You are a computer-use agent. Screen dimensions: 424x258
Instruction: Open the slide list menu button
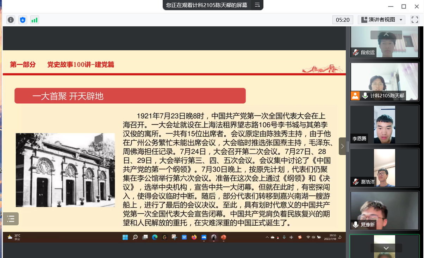[x=11, y=219]
